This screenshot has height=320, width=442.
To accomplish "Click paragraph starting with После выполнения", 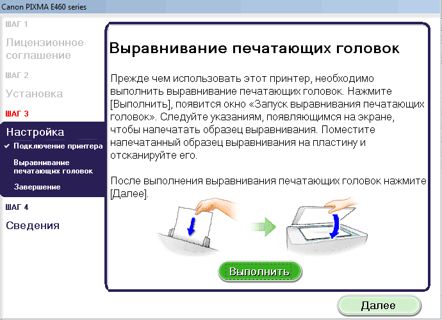I will click(x=268, y=187).
